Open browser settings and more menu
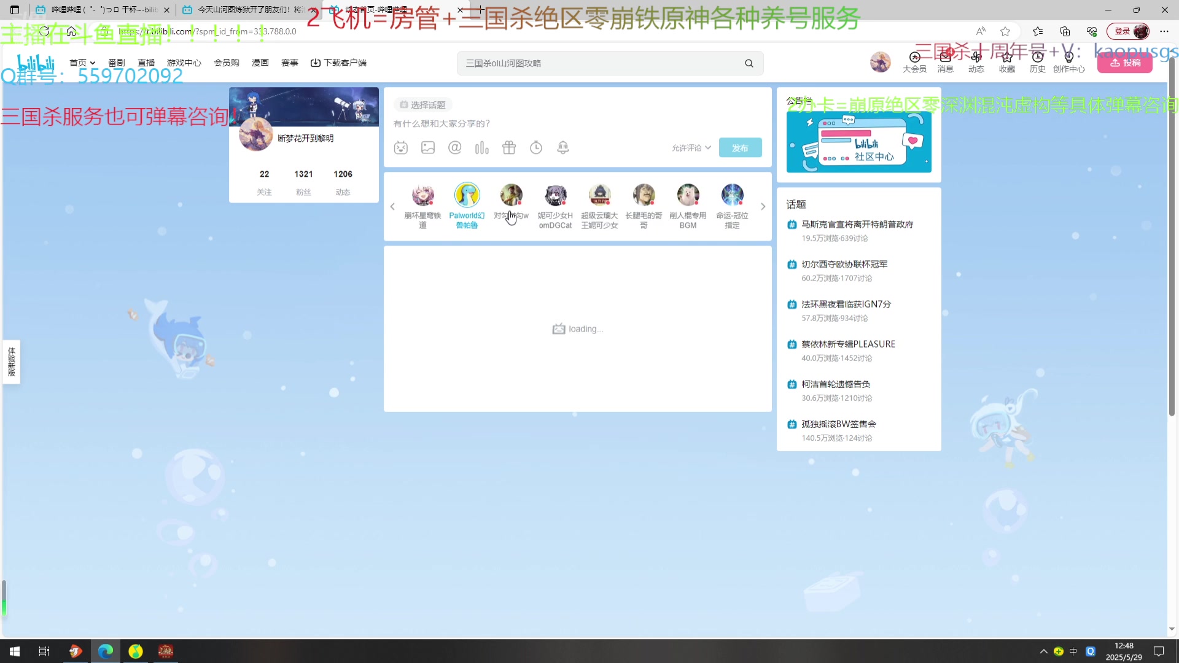The image size is (1179, 663). coord(1164,31)
